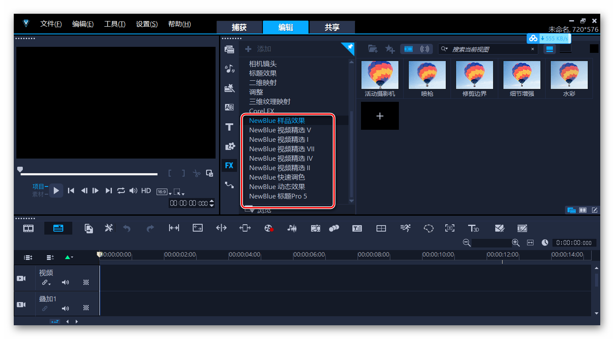
Task: Click the Undo arrow
Action: point(127,229)
